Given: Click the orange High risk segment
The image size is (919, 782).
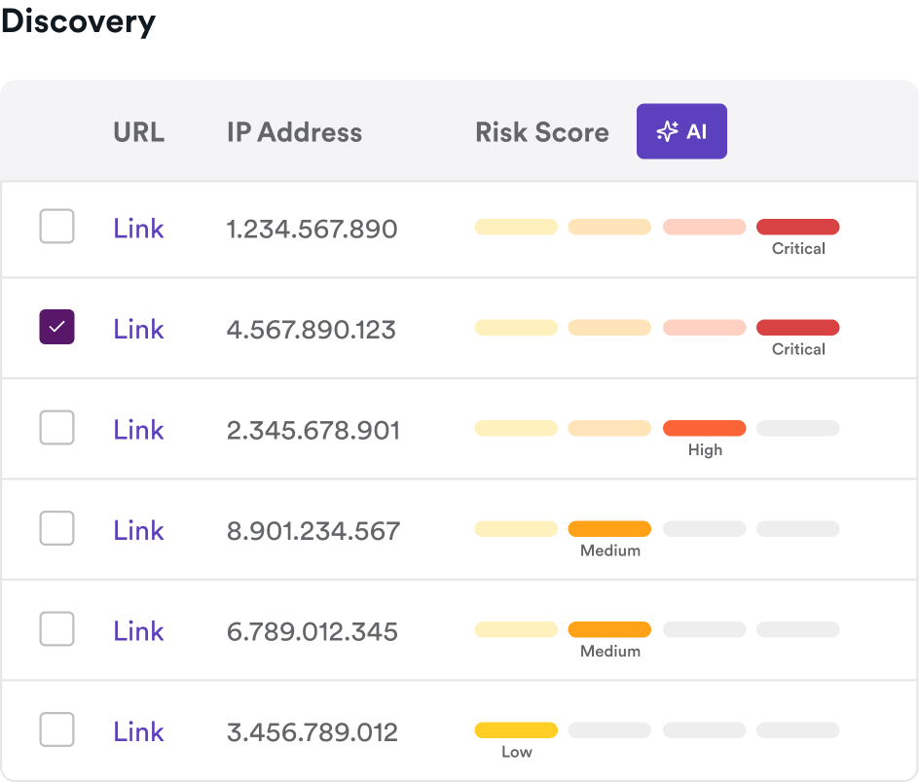Looking at the screenshot, I should (704, 428).
